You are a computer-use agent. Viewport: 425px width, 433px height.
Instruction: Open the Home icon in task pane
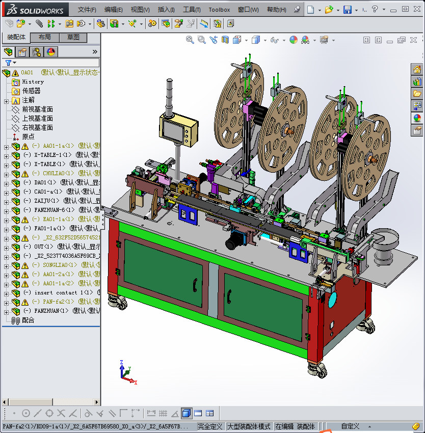tap(417, 70)
